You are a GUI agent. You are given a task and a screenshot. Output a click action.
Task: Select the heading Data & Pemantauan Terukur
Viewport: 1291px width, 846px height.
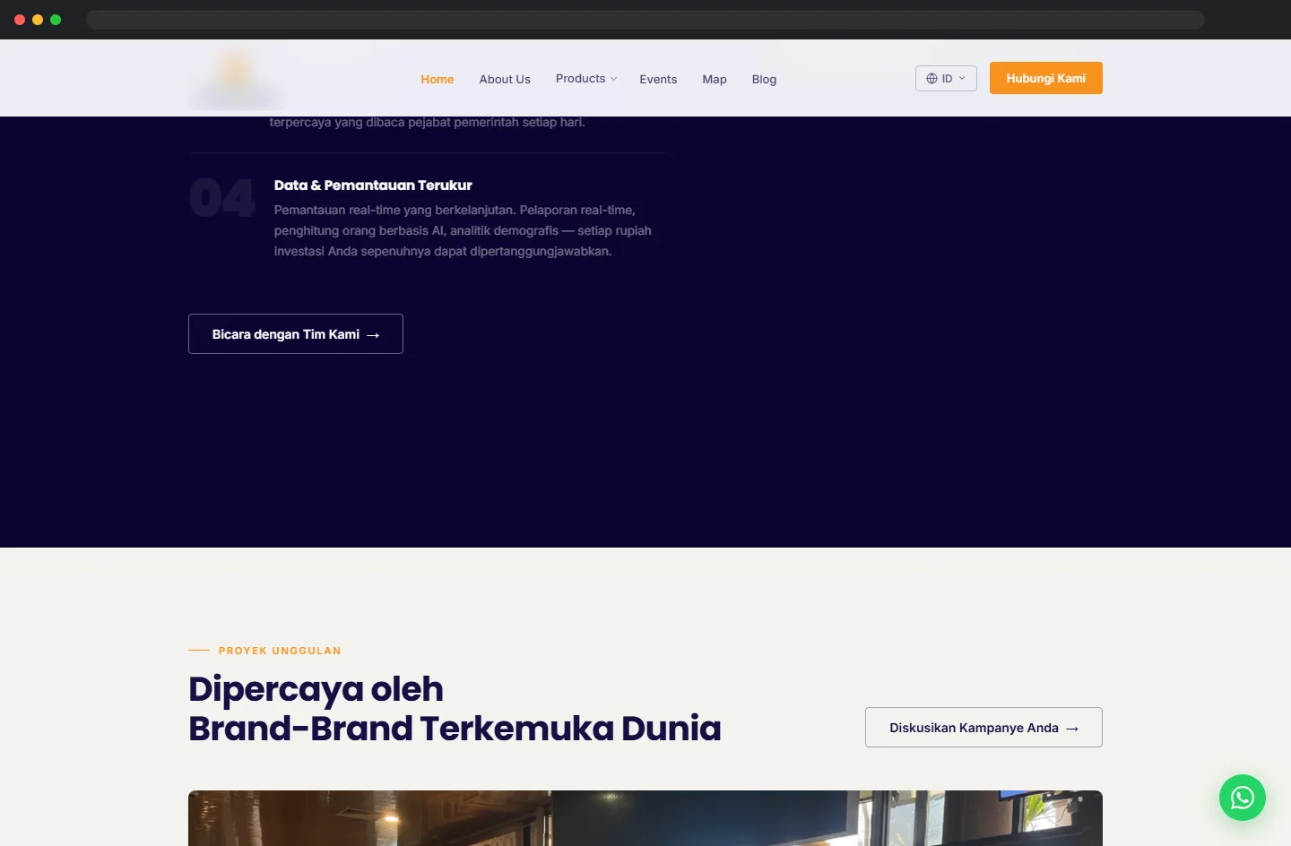pos(373,186)
